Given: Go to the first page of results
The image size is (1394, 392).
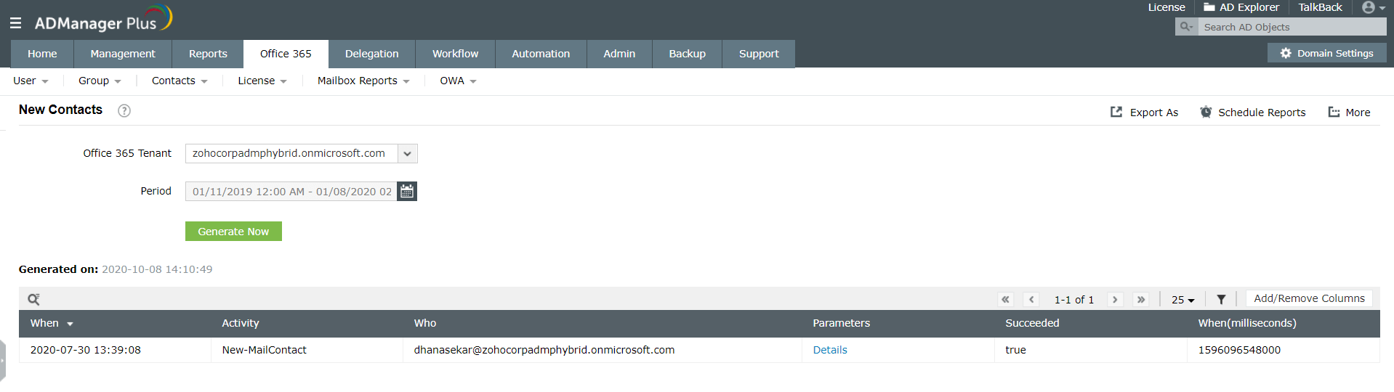Looking at the screenshot, I should [x=1006, y=299].
